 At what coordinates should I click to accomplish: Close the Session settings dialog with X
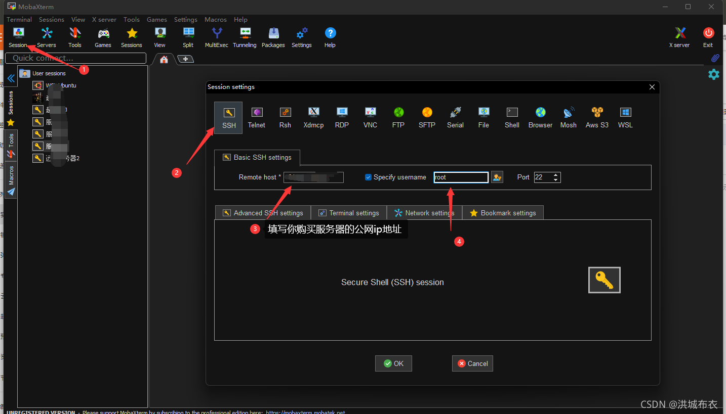coord(652,87)
